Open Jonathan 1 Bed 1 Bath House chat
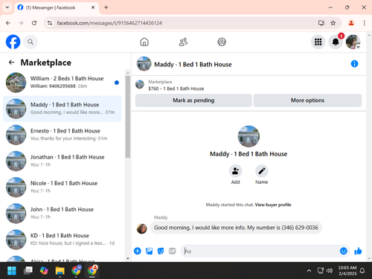This screenshot has width=372, height=279. [62, 161]
